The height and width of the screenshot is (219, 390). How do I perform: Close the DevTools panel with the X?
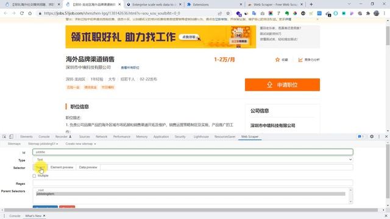(386, 136)
